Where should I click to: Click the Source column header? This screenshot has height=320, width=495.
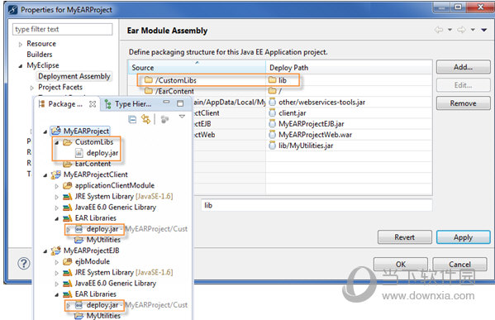click(198, 68)
